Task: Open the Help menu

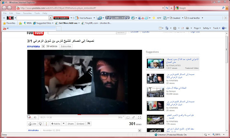Action: [x=45, y=13]
